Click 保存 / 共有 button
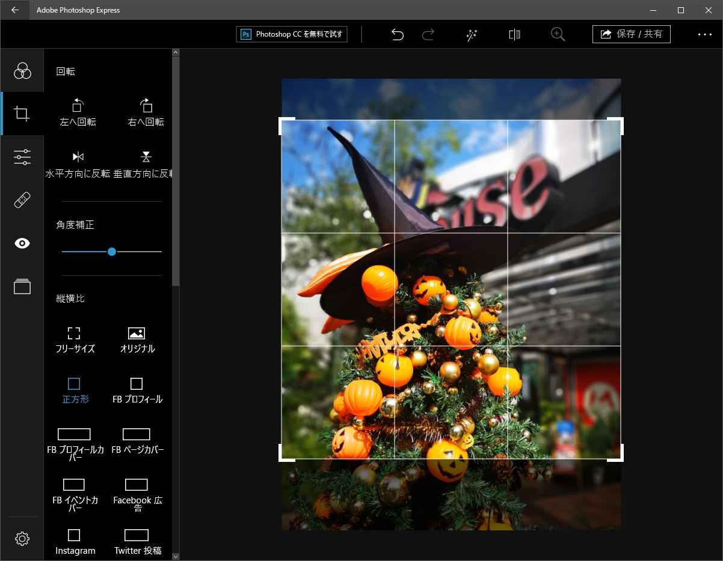 pyautogui.click(x=632, y=34)
